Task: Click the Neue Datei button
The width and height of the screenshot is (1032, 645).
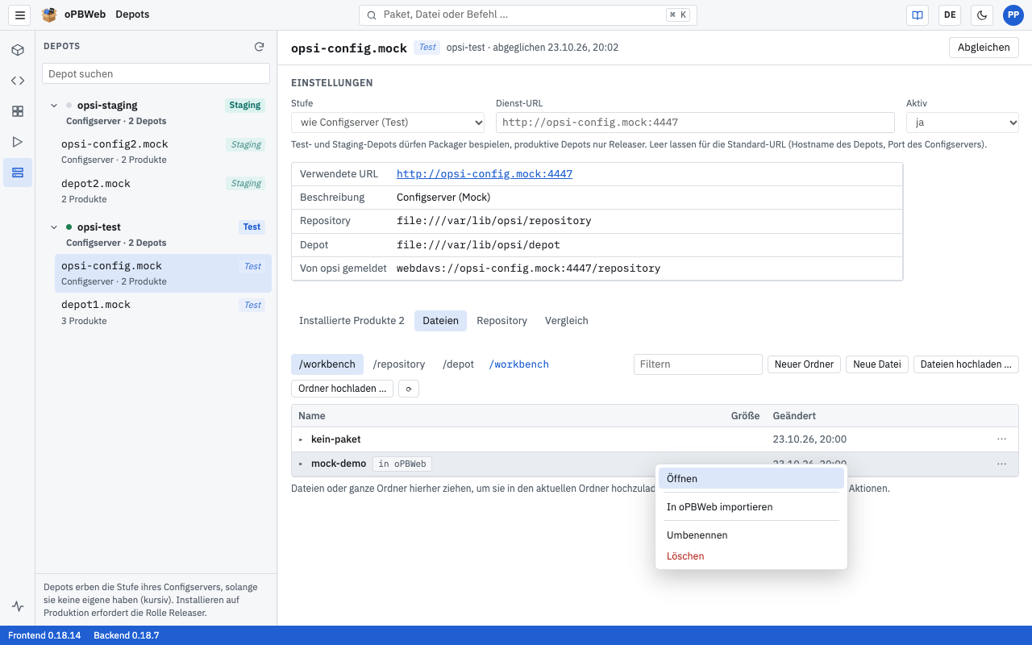Action: click(877, 364)
